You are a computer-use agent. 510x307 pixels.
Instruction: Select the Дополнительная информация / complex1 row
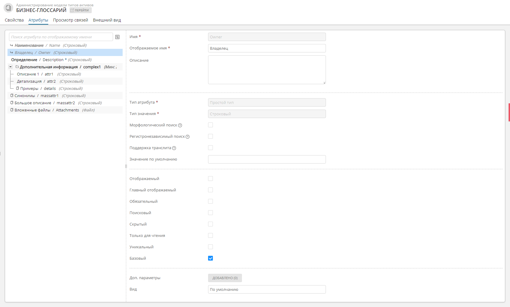[x=65, y=67]
